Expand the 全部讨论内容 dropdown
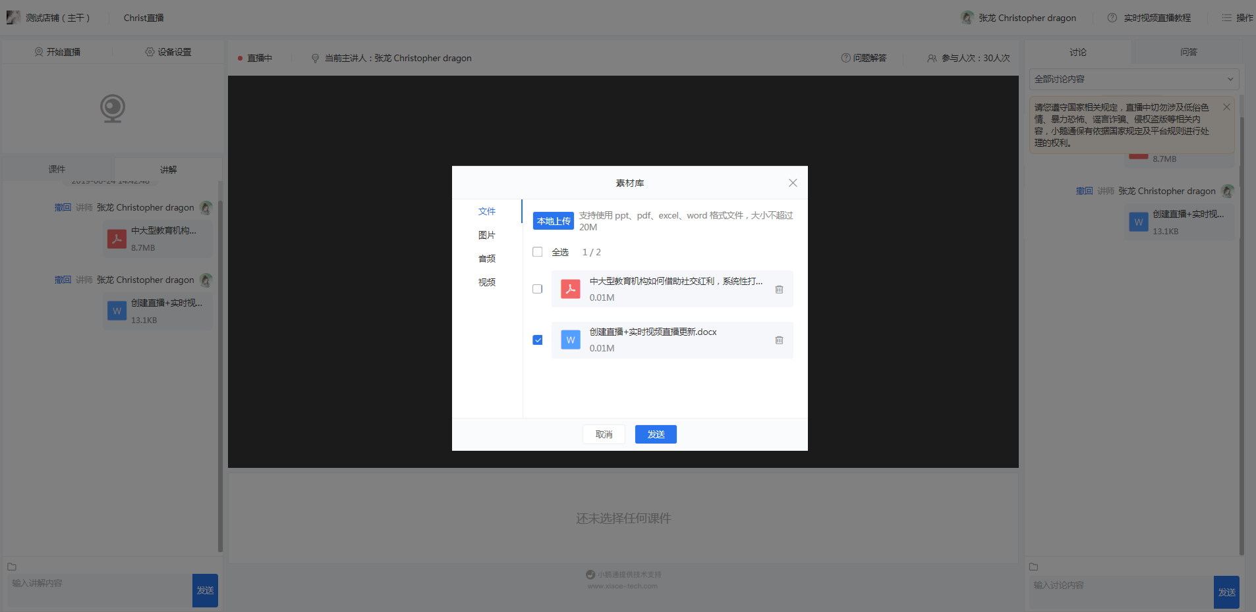The height and width of the screenshot is (612, 1256). 1133,79
